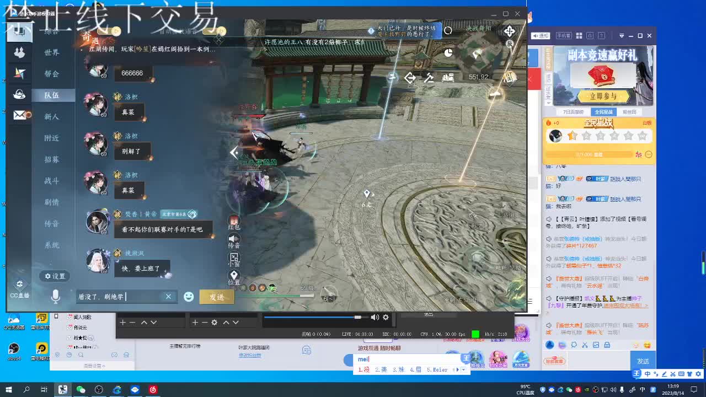The width and height of the screenshot is (706, 397).
Task: Mute the OBS audio source speaker
Action: [x=375, y=317]
